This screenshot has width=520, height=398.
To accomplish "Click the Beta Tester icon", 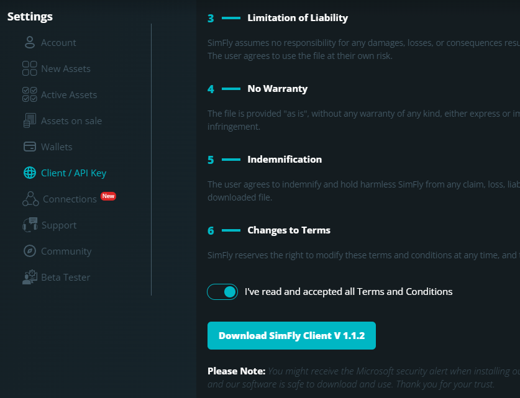I will coord(29,278).
